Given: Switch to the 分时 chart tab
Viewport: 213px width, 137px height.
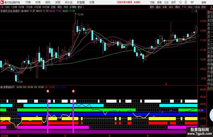Looking at the screenshot, I should [x=7, y=7].
